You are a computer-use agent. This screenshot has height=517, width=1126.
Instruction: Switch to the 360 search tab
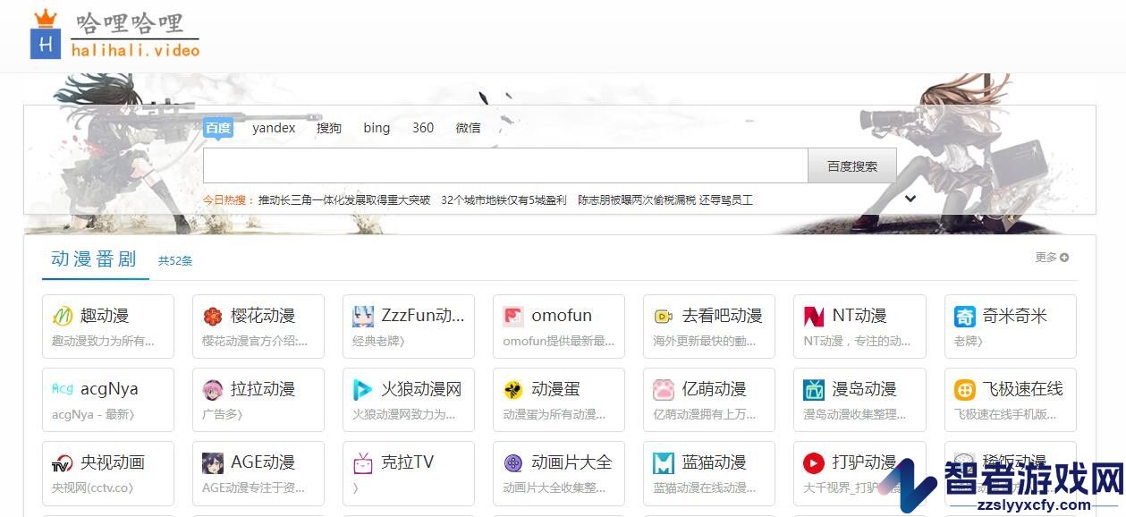(423, 128)
